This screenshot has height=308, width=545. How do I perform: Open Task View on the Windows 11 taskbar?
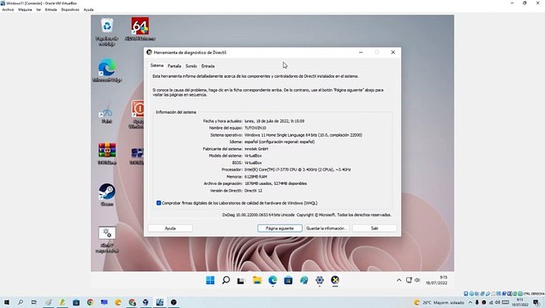pos(241,281)
